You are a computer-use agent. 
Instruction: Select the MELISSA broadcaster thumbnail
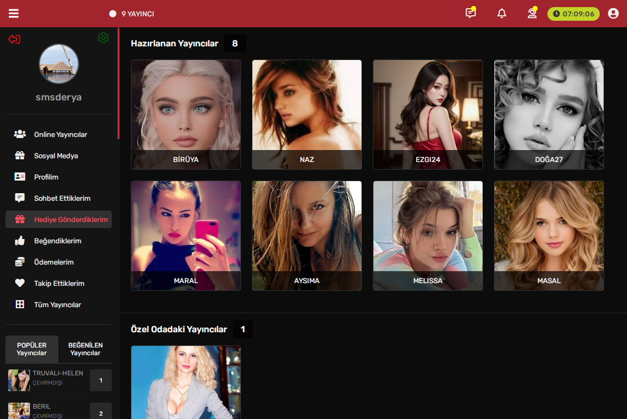[428, 236]
